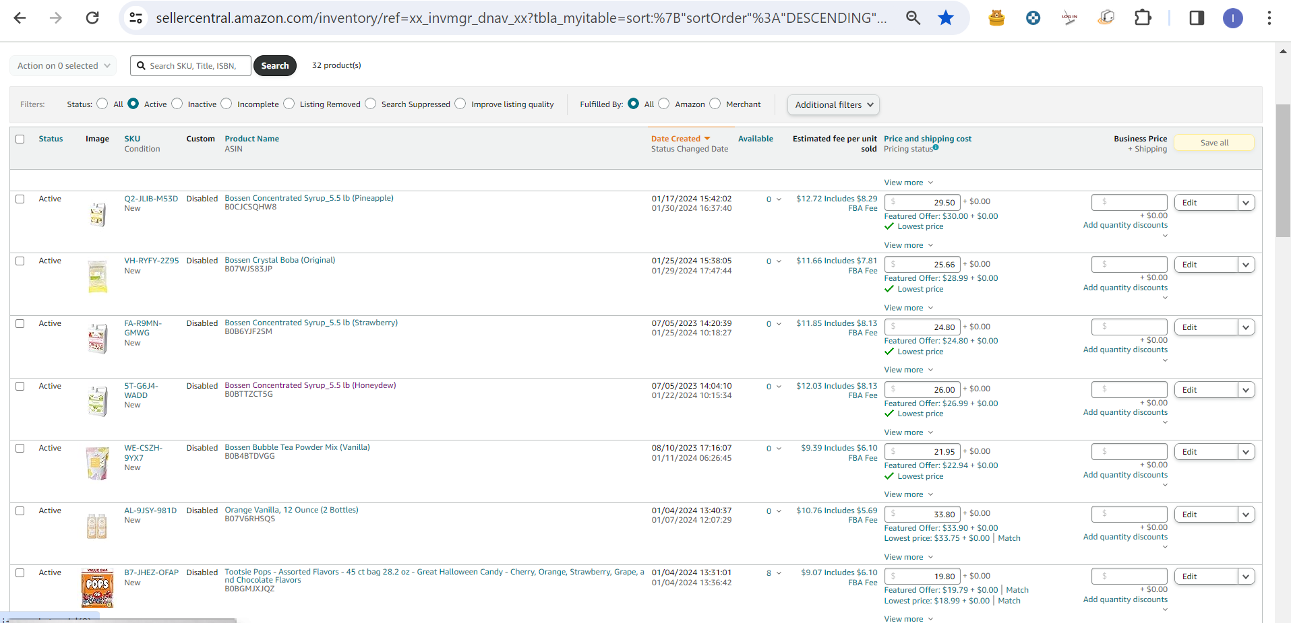
Task: Select the All status radio button
Action: click(x=102, y=104)
